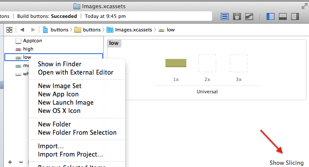The height and width of the screenshot is (167, 309).
Task: Select the high image set
Action: tap(24, 49)
